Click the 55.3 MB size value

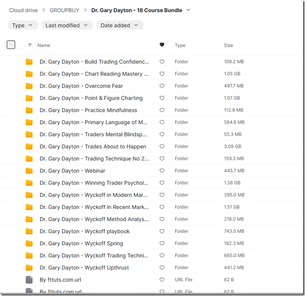(233, 135)
